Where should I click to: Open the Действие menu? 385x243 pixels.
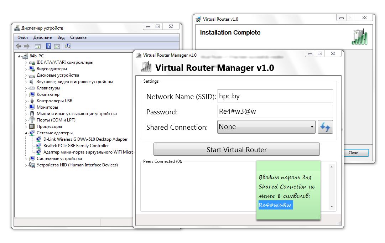click(x=42, y=37)
